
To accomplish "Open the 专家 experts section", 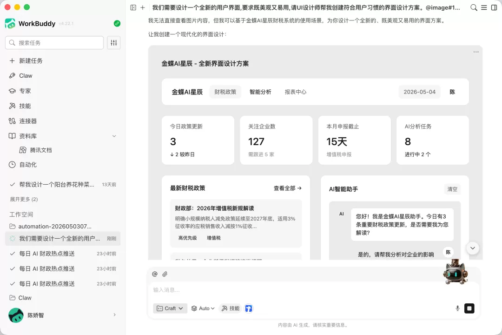I will click(63, 91).
